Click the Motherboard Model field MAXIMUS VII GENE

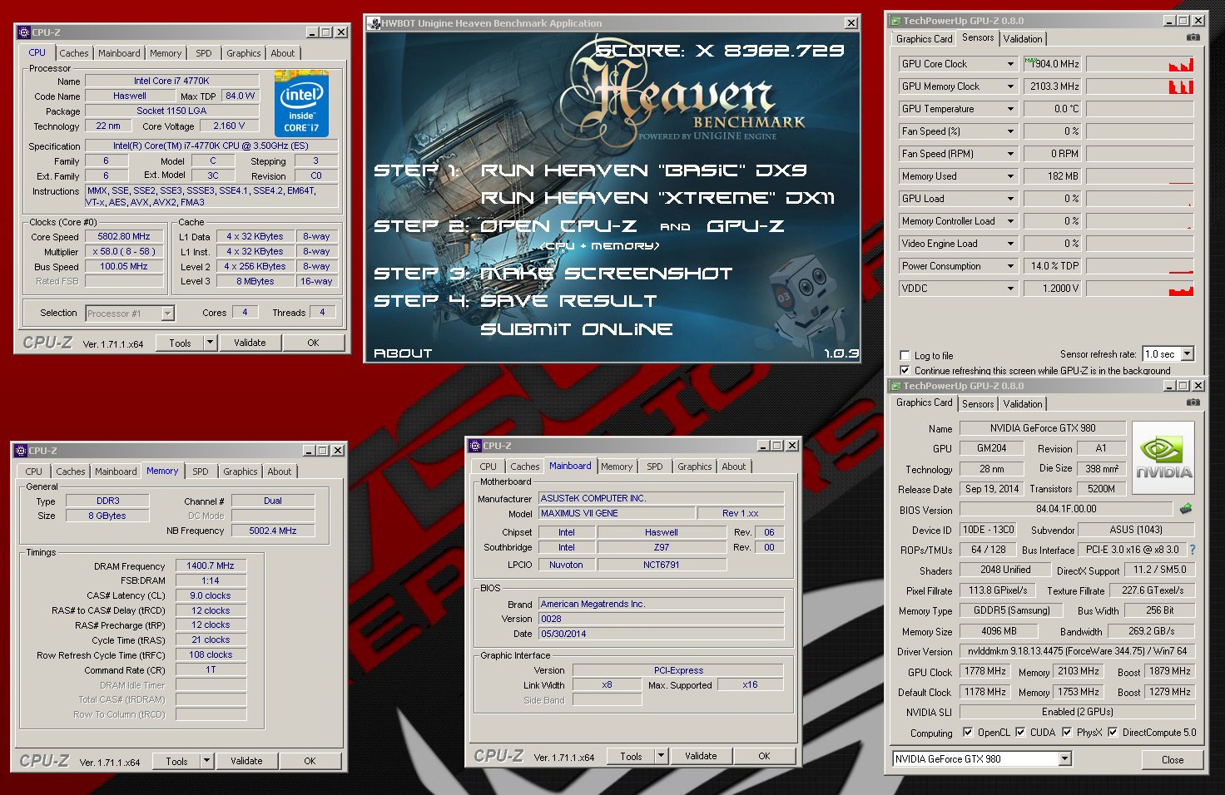616,513
